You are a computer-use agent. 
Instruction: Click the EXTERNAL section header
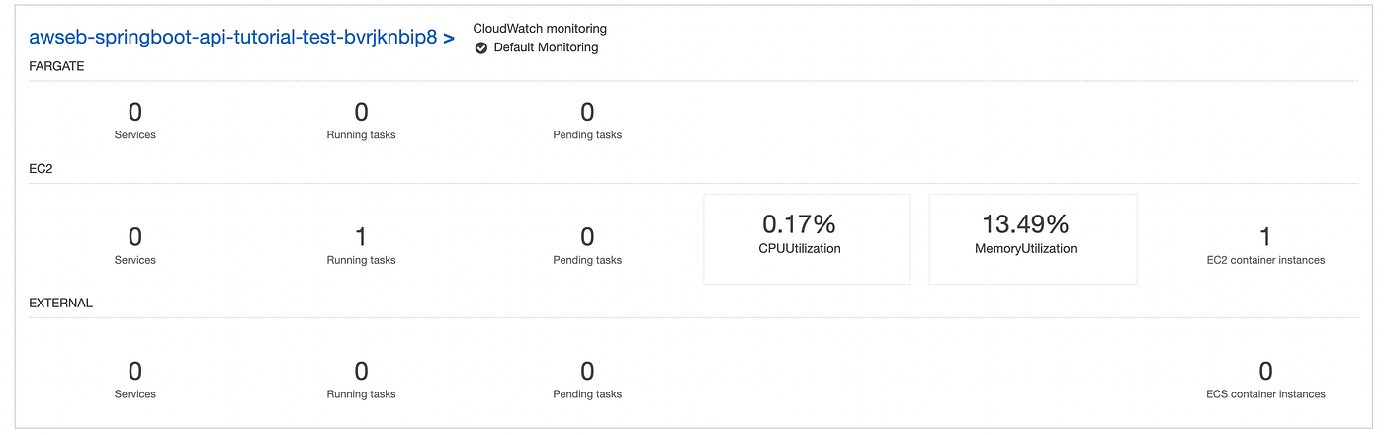60,303
